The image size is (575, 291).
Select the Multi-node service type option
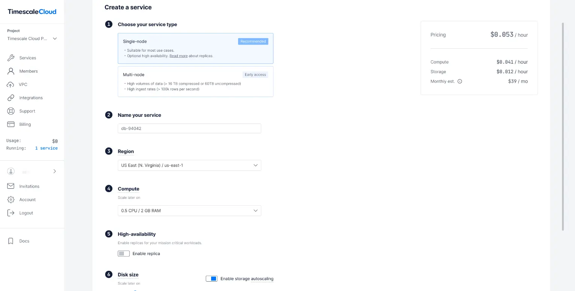pyautogui.click(x=195, y=81)
